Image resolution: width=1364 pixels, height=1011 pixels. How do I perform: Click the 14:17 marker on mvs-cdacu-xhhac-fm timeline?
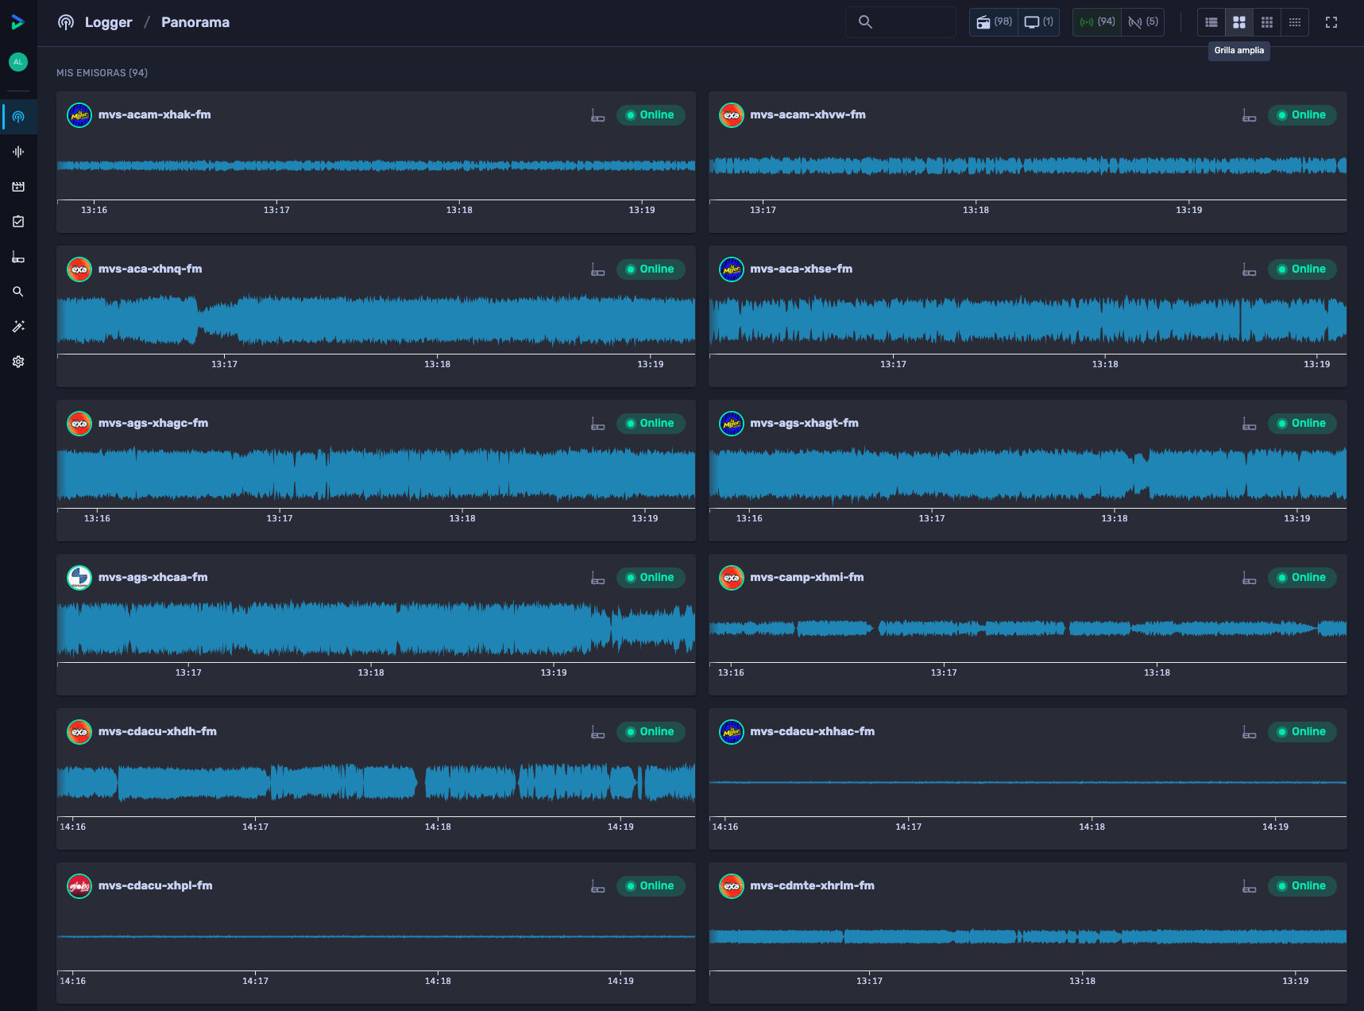(909, 827)
